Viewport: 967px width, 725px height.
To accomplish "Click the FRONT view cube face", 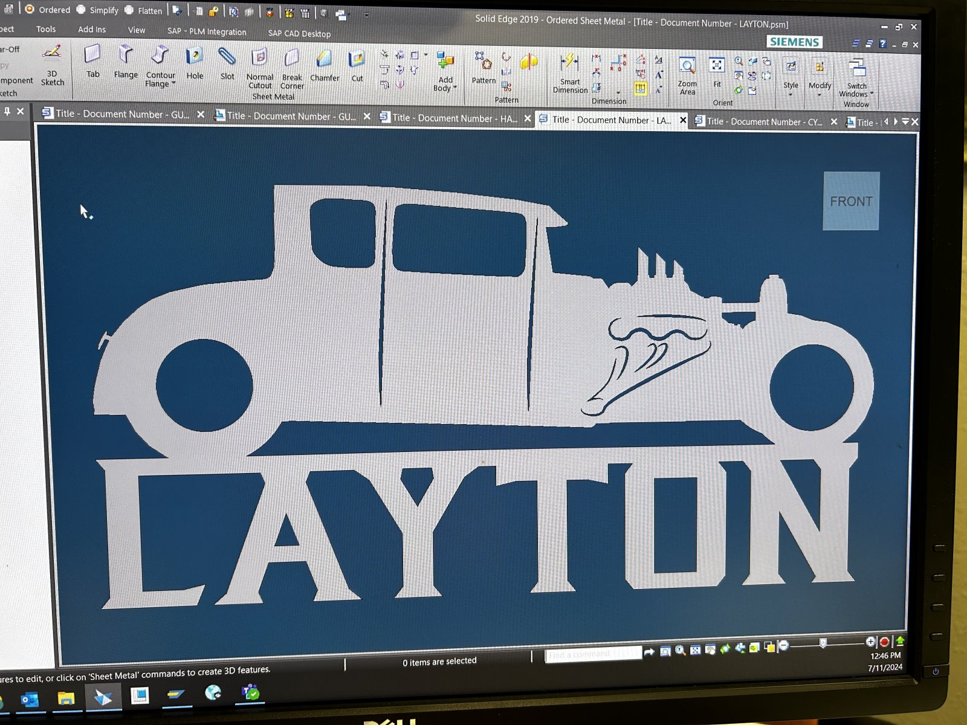I will pos(851,201).
